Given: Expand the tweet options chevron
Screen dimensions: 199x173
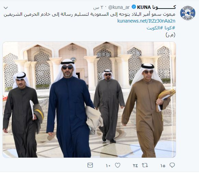Looking at the screenshot, I should [x=6, y=8].
